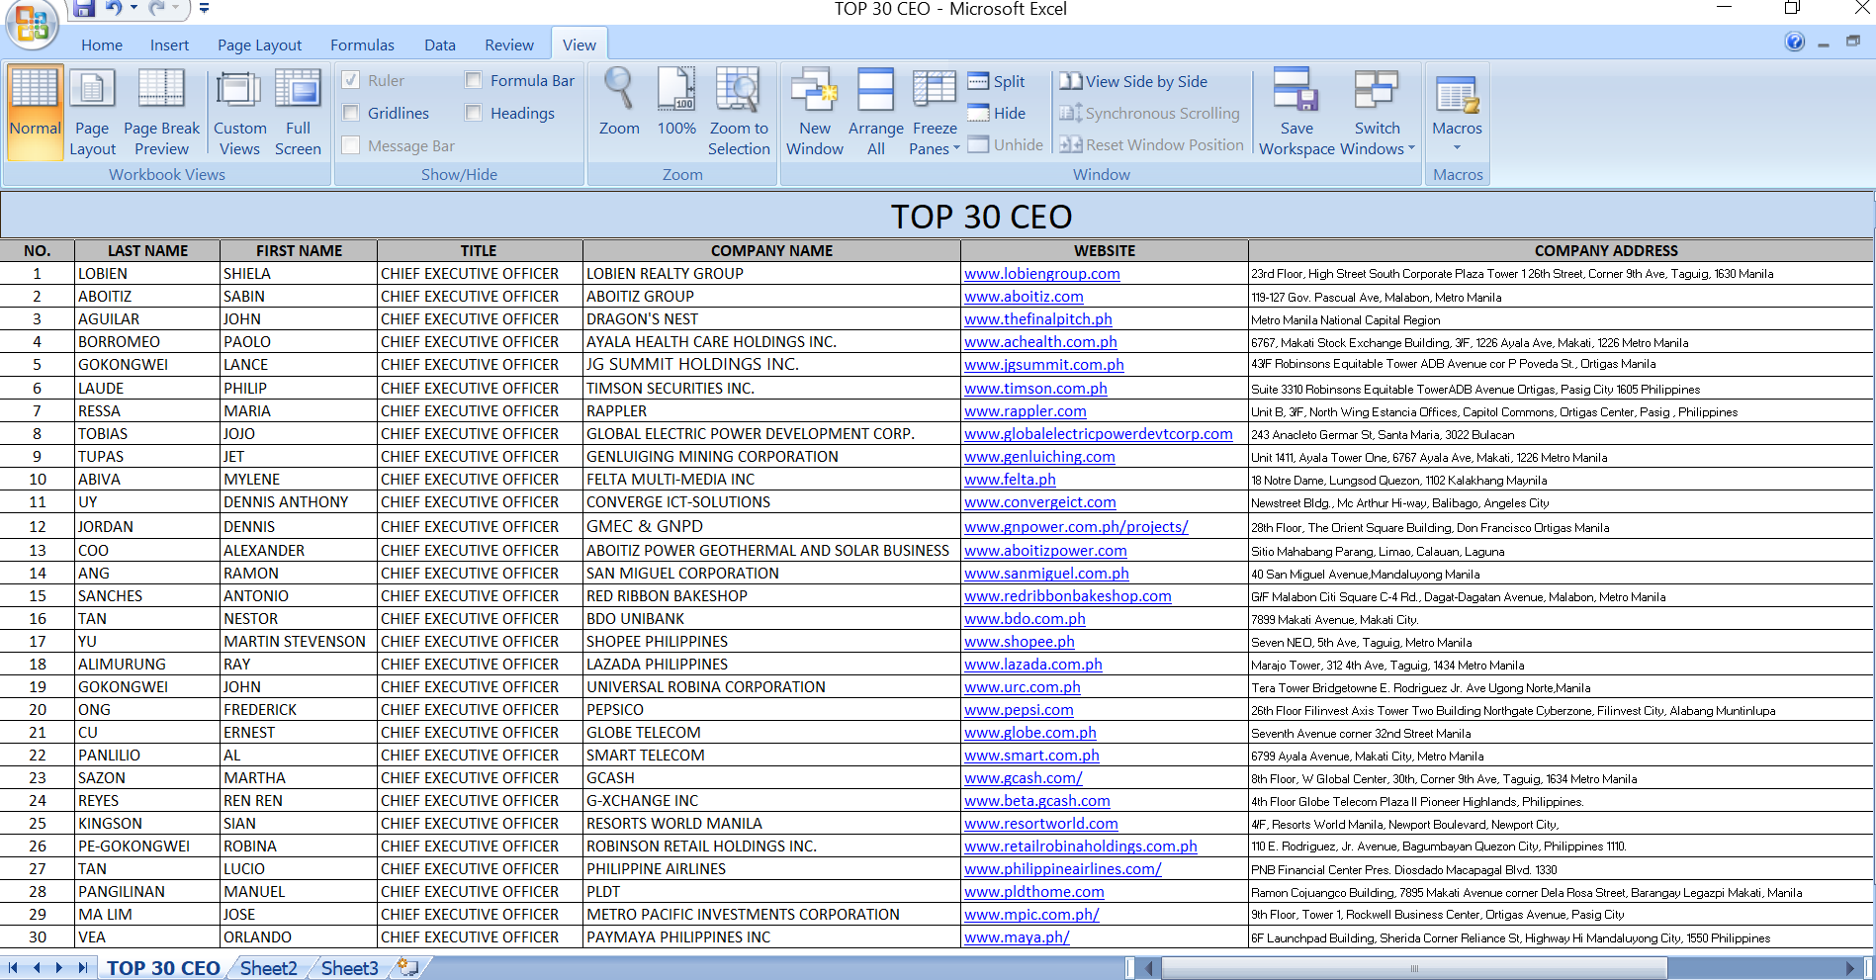Open www.pldthome.com link
1876x980 pixels.
pyautogui.click(x=1034, y=892)
